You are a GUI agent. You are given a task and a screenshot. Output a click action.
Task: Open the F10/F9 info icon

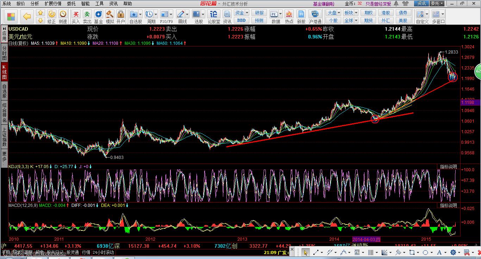[164, 14]
